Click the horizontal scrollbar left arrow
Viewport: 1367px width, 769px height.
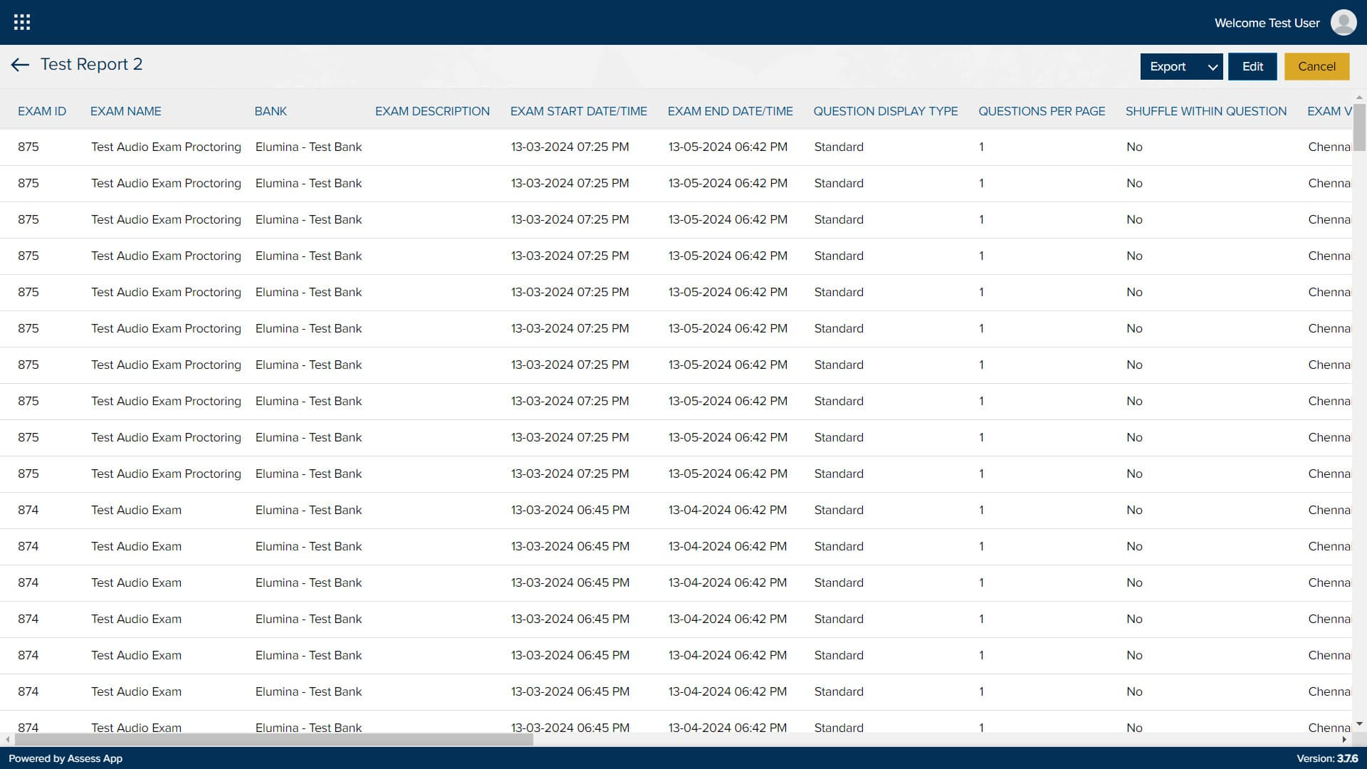(7, 740)
